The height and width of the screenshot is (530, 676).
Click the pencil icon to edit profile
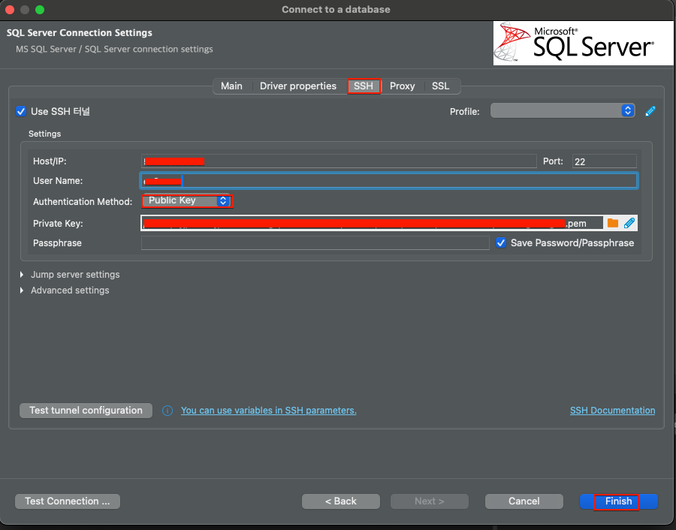pyautogui.click(x=650, y=111)
